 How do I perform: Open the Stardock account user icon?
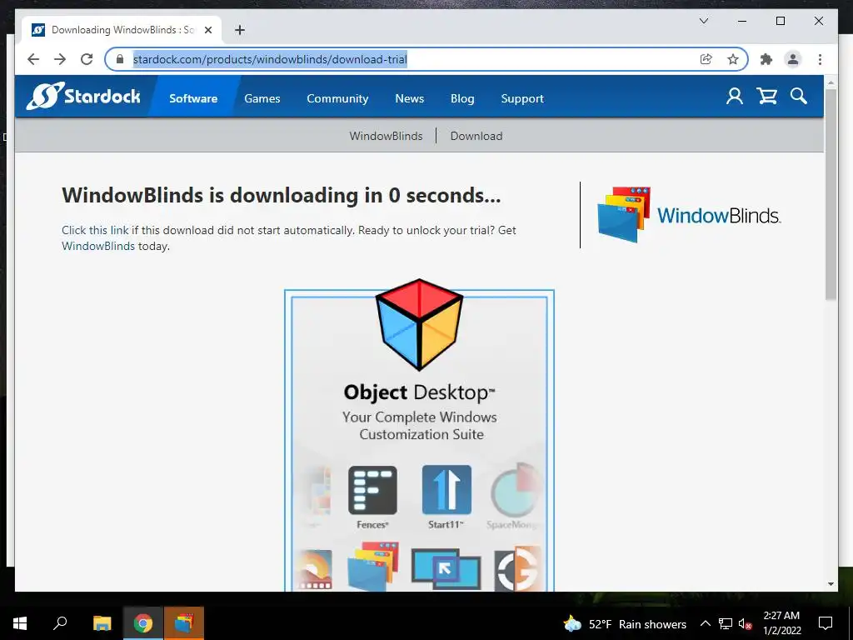tap(735, 97)
